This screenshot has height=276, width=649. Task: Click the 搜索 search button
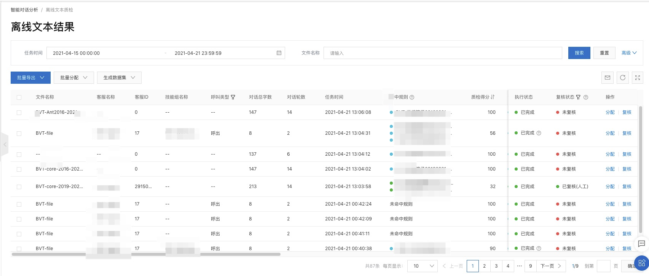579,53
